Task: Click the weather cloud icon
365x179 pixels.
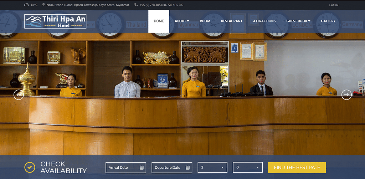Action: [x=26, y=5]
